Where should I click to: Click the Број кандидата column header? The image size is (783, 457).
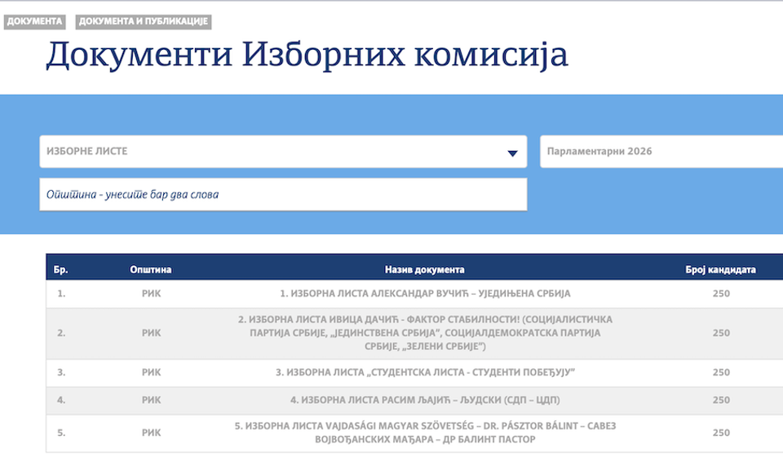click(720, 269)
